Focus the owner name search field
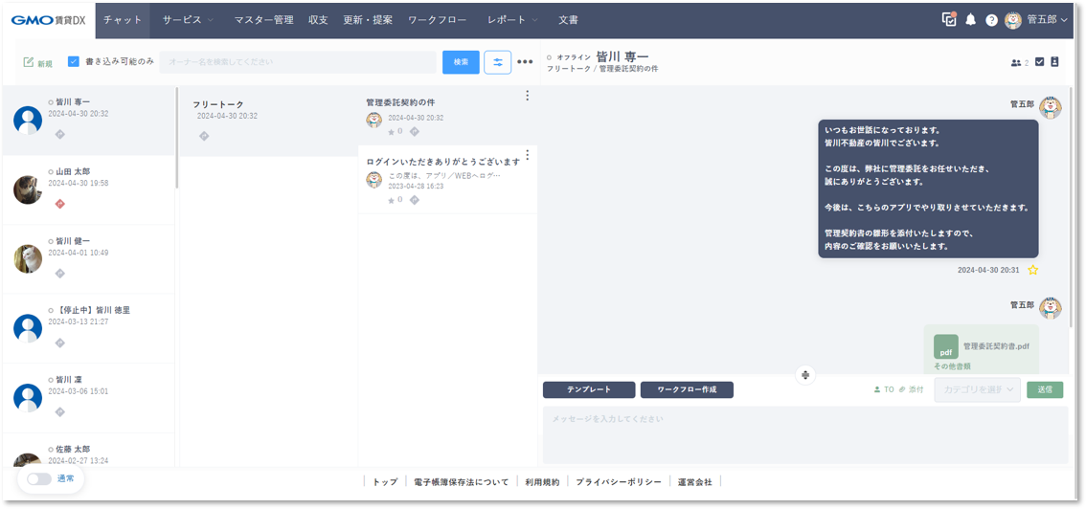Image resolution: width=1086 pixels, height=509 pixels. point(298,62)
